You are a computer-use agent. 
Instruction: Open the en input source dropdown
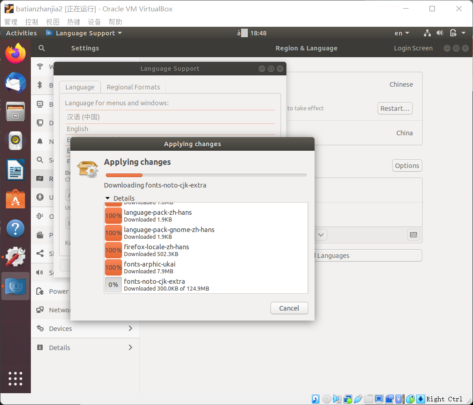coord(402,33)
